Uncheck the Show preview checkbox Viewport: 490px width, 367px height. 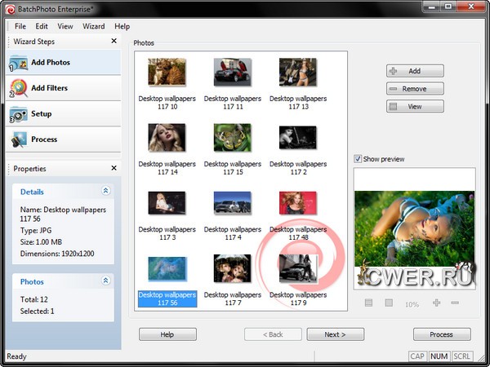click(x=358, y=159)
